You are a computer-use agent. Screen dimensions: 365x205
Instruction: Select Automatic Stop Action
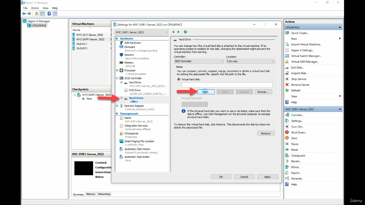(137, 157)
